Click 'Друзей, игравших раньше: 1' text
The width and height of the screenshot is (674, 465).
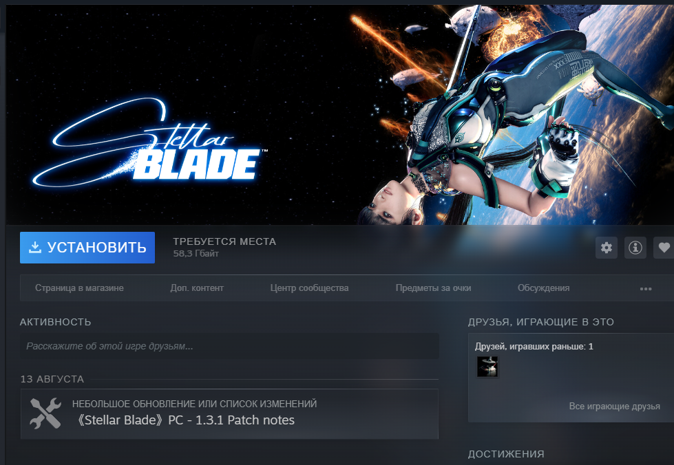[x=534, y=347]
